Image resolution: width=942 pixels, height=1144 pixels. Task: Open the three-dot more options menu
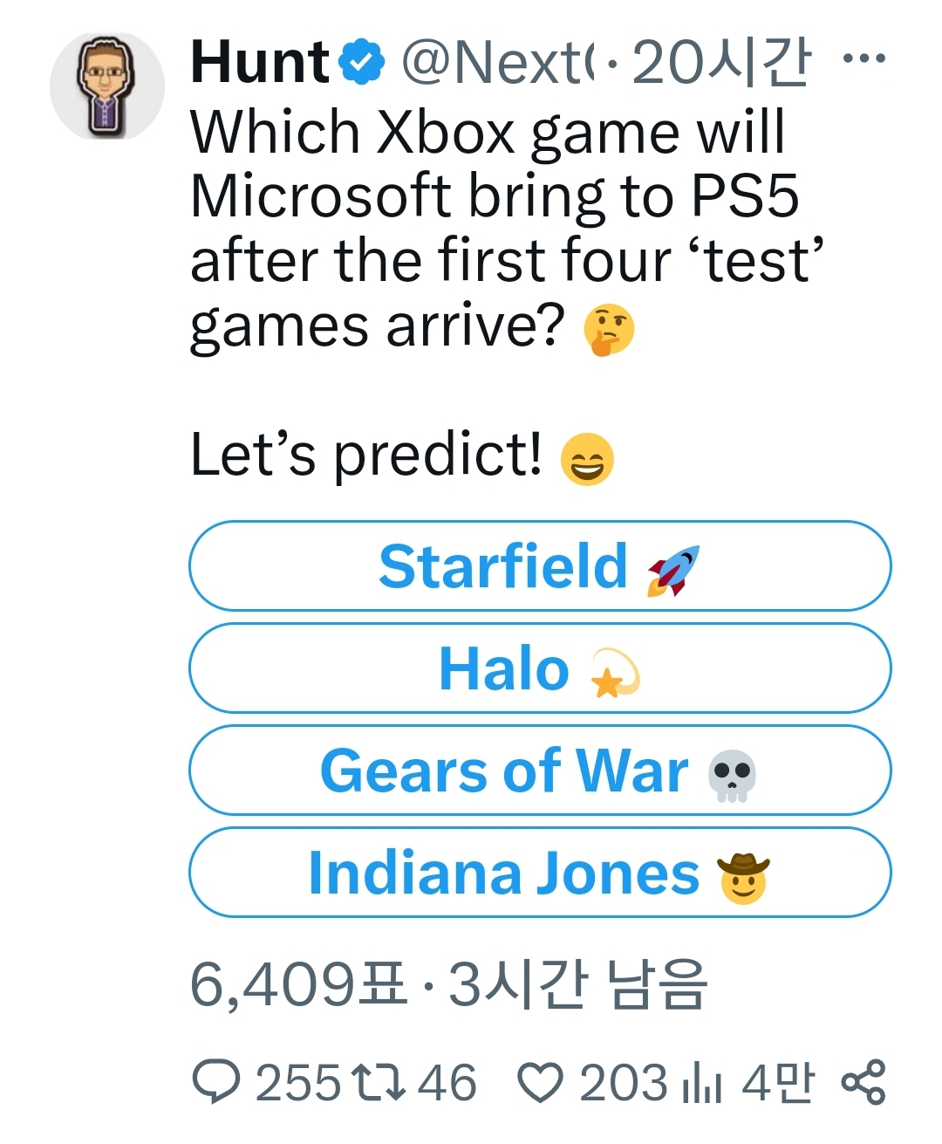864,59
